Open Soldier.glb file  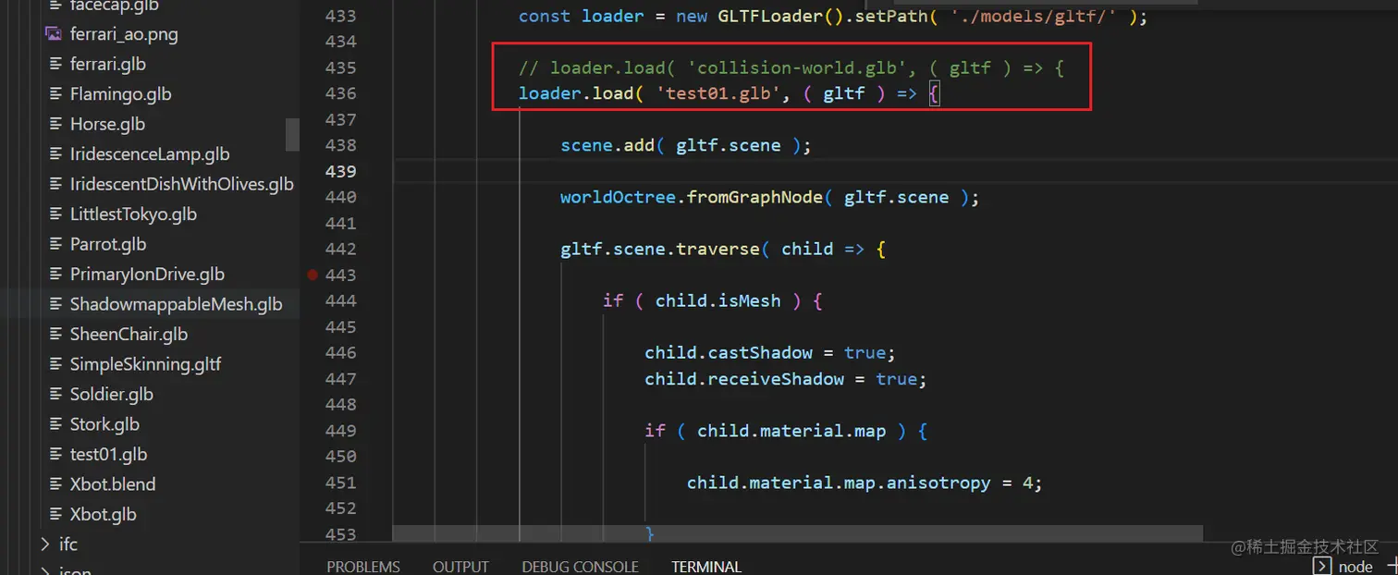pos(111,395)
